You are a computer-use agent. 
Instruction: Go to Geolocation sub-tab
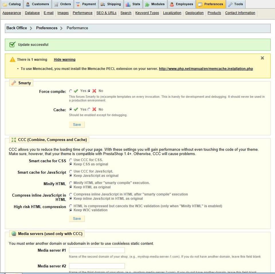pyautogui.click(x=194, y=13)
